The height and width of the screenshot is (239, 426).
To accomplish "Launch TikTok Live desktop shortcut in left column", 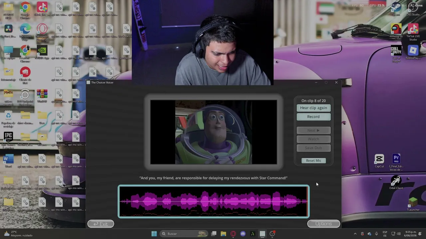I will [42, 10].
